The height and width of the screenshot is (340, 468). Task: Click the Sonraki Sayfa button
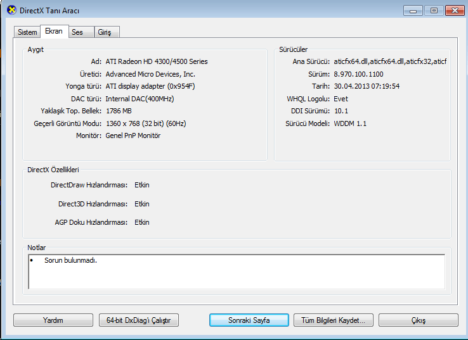pos(249,320)
